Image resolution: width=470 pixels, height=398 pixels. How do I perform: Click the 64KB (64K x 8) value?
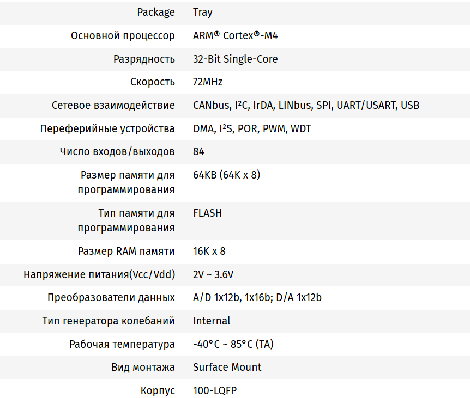(226, 175)
